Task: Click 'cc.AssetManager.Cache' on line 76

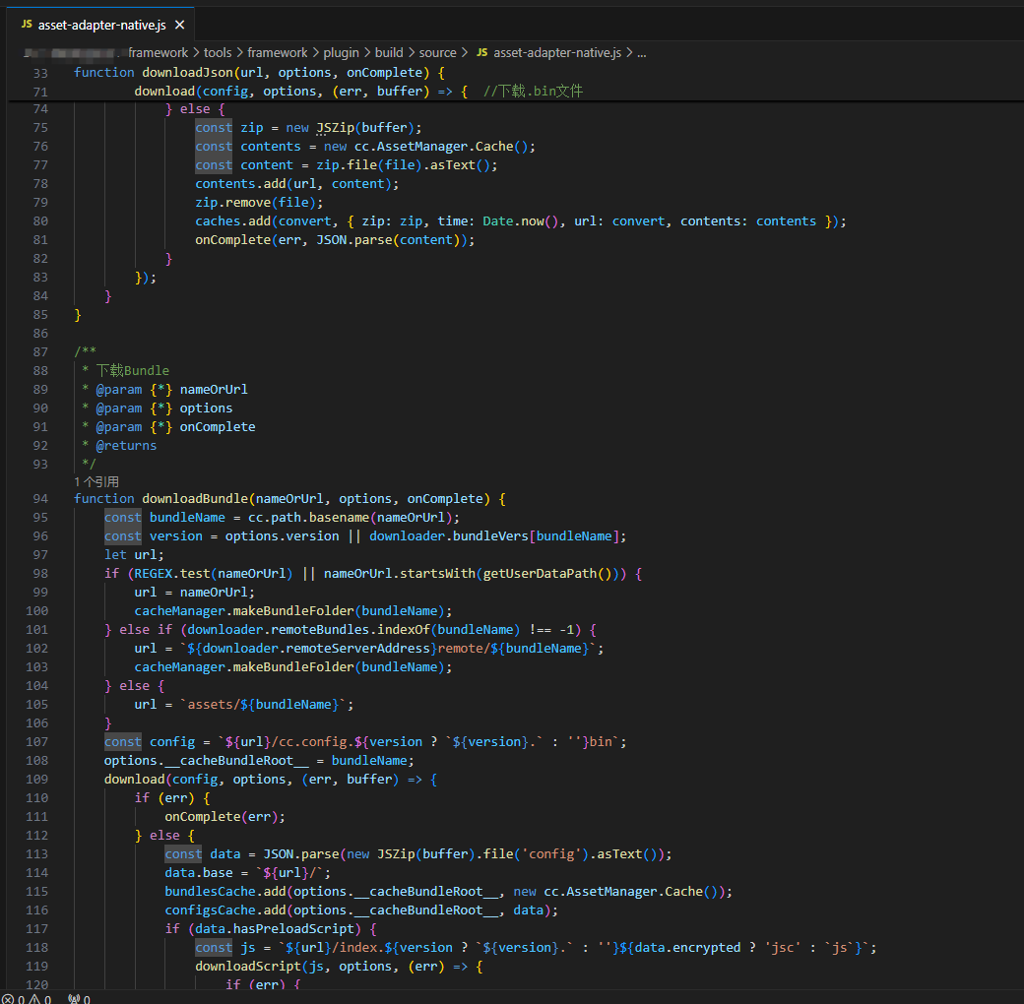Action: (433, 147)
